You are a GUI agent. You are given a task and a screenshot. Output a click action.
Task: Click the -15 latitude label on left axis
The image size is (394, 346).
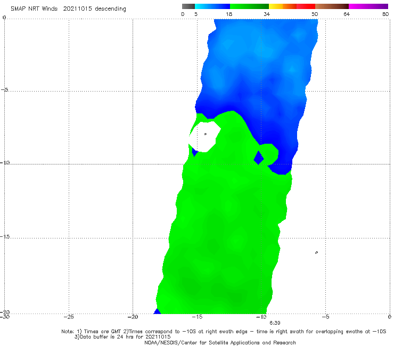[x=5, y=236]
